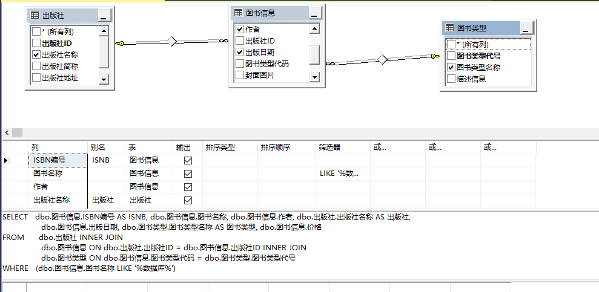
Task: Click the 出版社 table grid icon
Action: [x=35, y=16]
